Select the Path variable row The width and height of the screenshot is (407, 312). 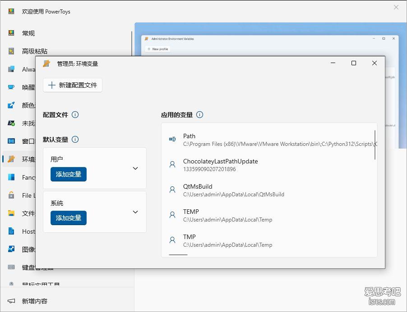(x=269, y=140)
